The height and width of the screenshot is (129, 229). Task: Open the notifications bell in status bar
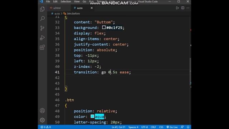tap(188, 127)
